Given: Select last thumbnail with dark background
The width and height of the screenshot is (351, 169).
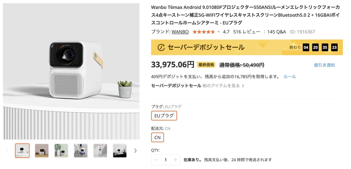Looking at the screenshot, I should coord(120,151).
